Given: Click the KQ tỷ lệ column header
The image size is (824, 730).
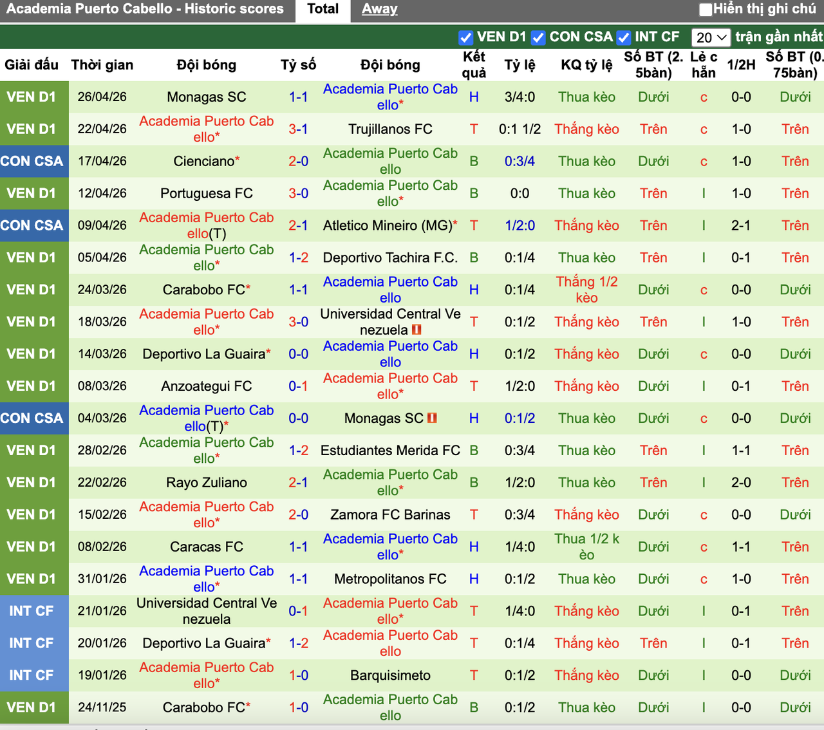Looking at the screenshot, I should pos(586,65).
